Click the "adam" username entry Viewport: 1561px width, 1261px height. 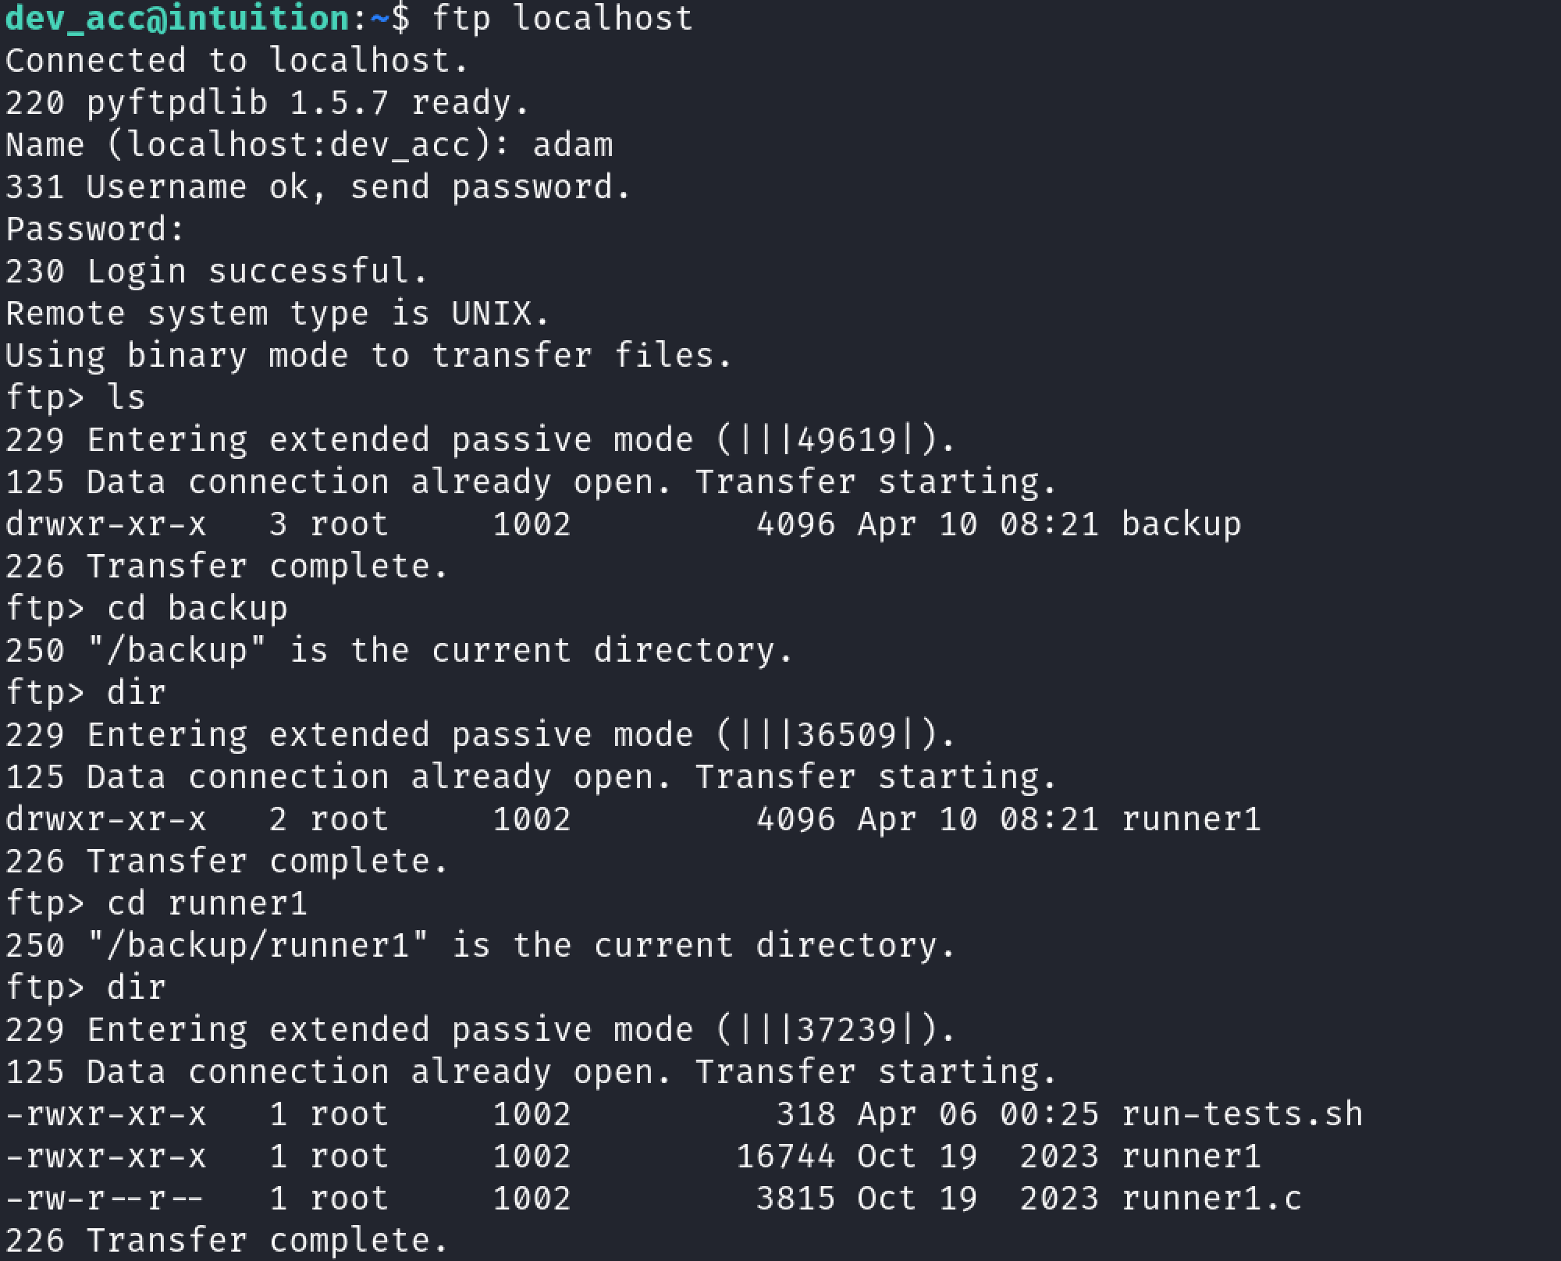(573, 145)
